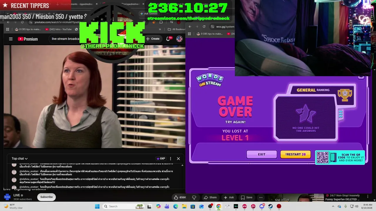
Task: Open Steam from the taskbar
Action: (270, 206)
